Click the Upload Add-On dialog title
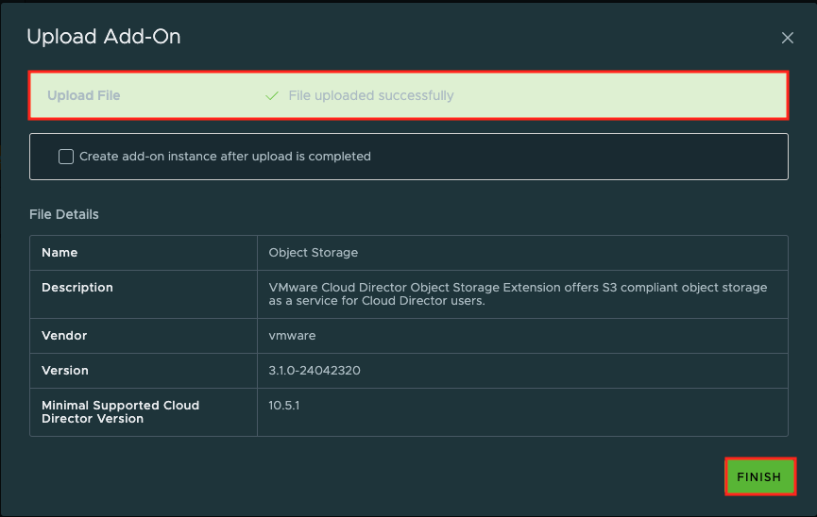The height and width of the screenshot is (517, 817). (x=104, y=37)
